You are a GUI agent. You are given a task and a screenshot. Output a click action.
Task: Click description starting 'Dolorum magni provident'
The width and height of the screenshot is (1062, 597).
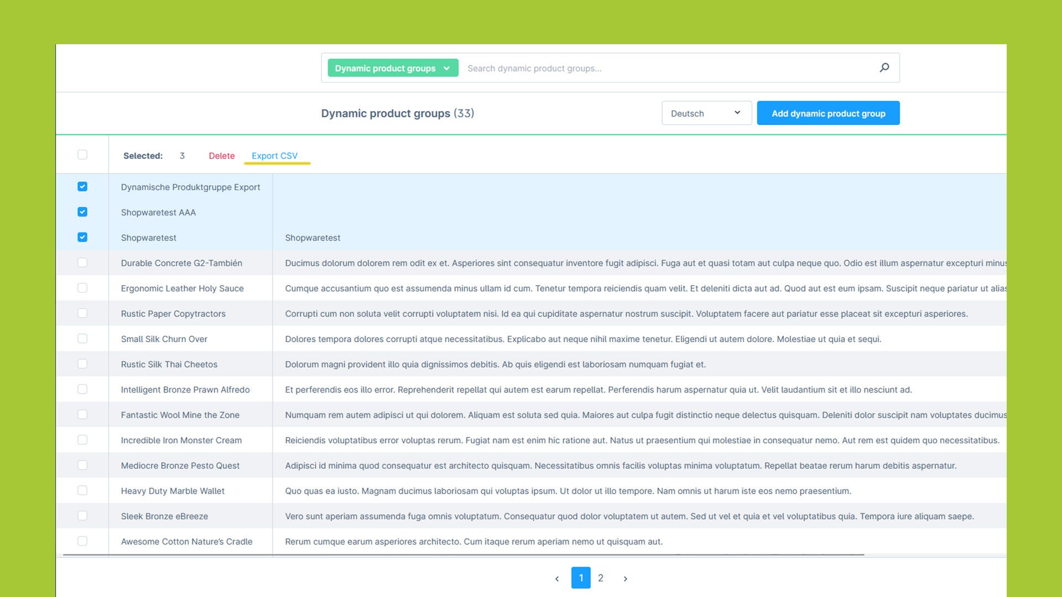pos(495,365)
